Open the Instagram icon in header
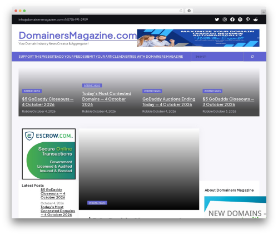 [x=225, y=19]
